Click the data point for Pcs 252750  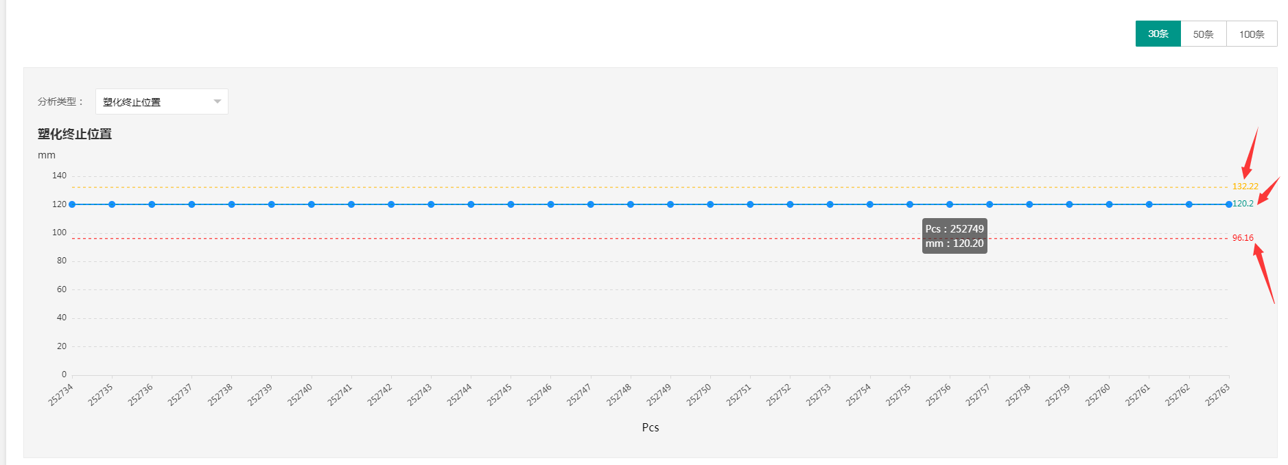[x=710, y=204]
